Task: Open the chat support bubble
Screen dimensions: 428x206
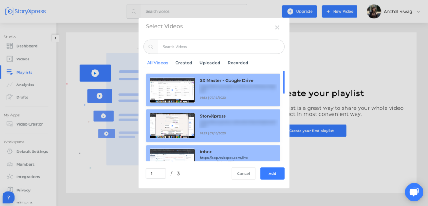Action: (414, 192)
